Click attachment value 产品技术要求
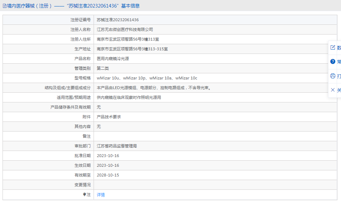The image size is (341, 202). pos(109,117)
